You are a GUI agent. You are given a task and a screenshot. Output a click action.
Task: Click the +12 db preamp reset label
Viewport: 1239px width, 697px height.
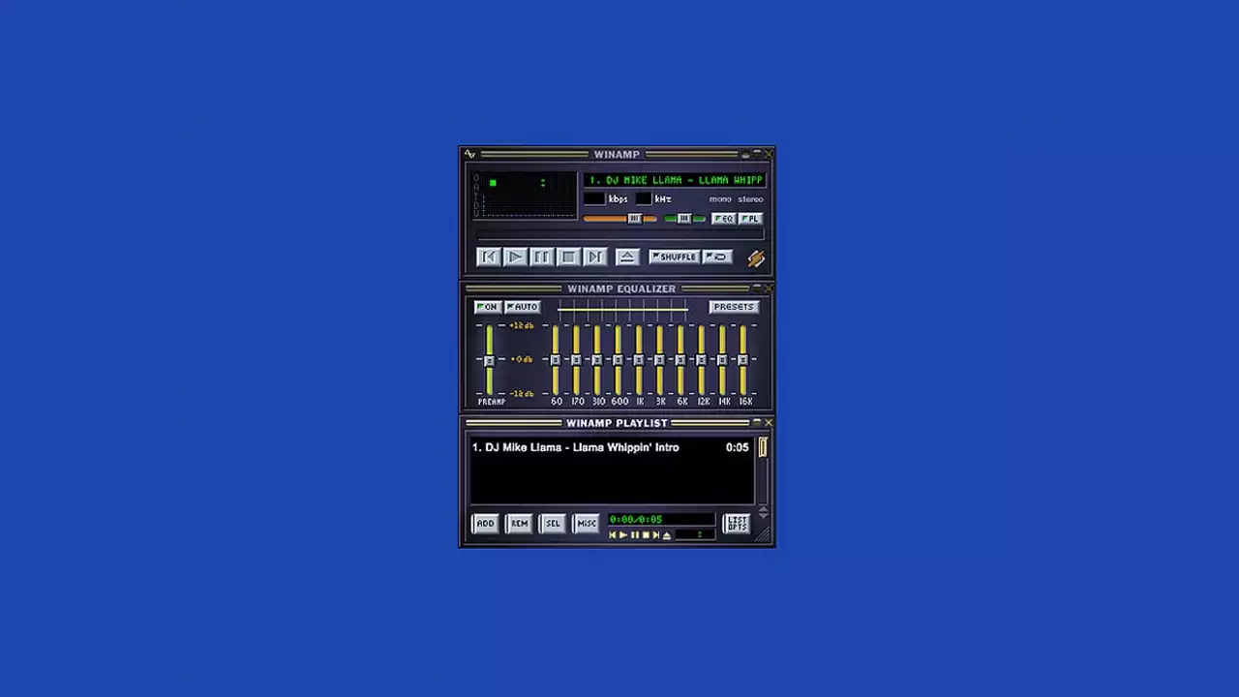522,325
